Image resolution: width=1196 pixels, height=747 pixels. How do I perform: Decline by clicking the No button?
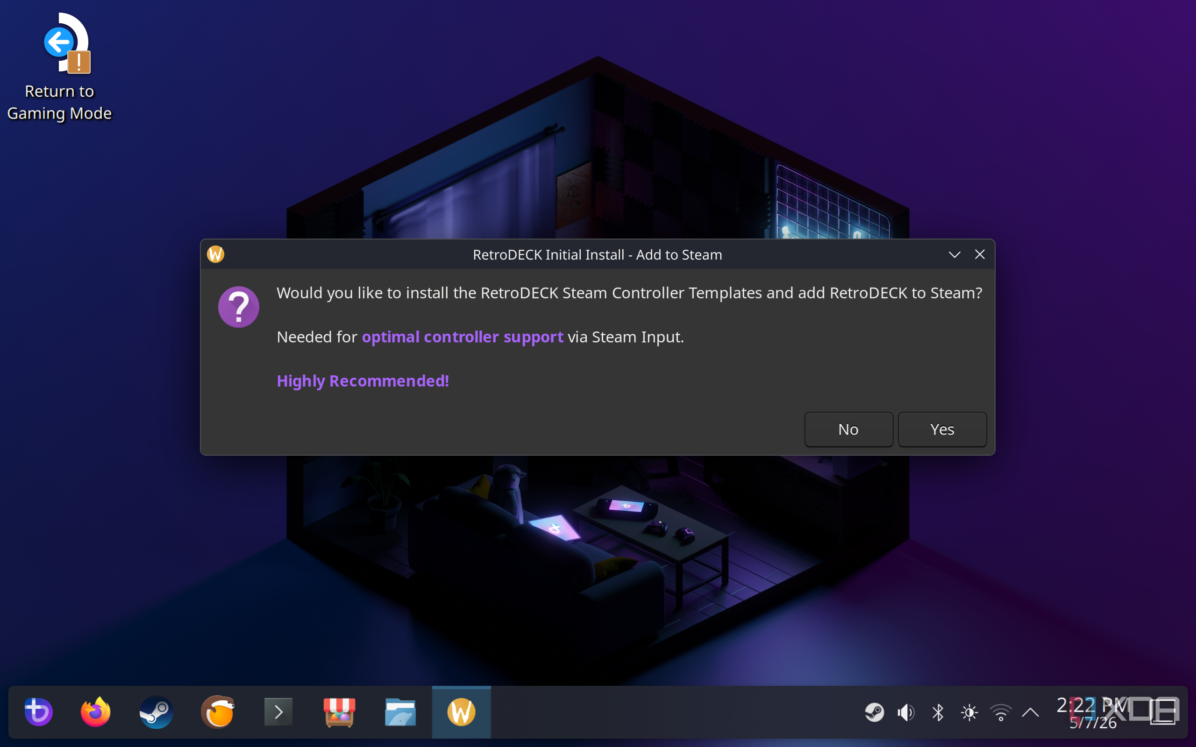(x=848, y=430)
